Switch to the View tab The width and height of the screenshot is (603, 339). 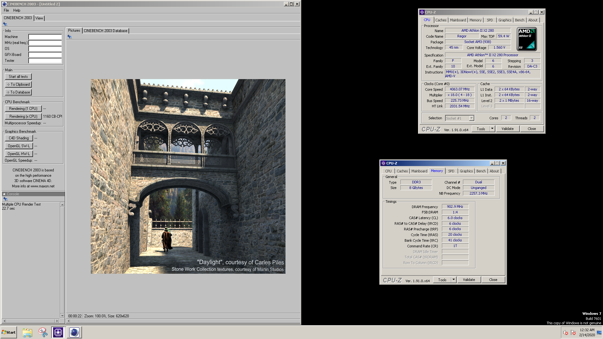[39, 18]
